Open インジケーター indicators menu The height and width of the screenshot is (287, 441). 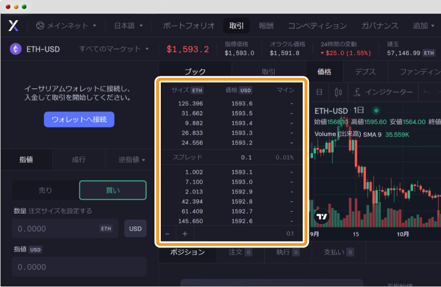tap(384, 92)
